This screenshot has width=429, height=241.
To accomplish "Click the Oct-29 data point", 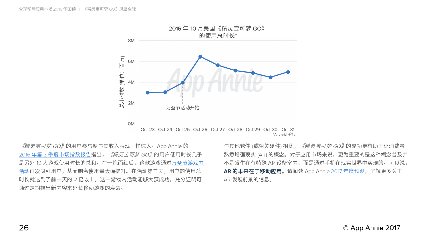I will click(x=253, y=73).
